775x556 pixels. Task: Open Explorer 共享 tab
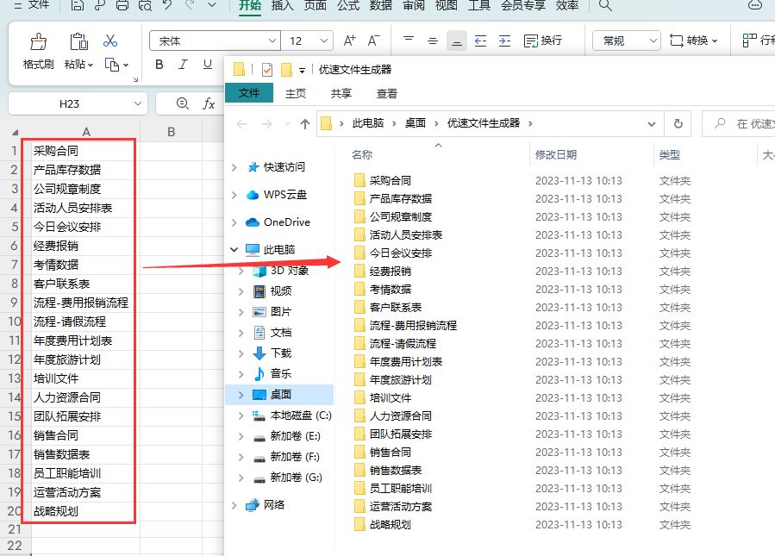pos(341,93)
